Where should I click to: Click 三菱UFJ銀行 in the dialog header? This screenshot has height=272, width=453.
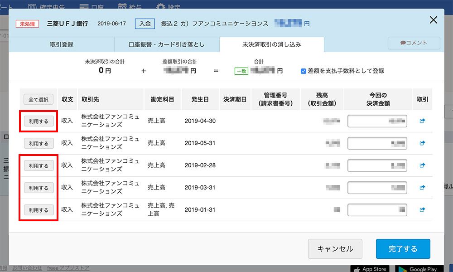click(67, 24)
